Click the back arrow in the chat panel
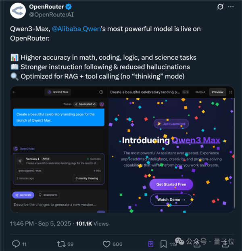The image size is (242, 251). [x=15, y=92]
